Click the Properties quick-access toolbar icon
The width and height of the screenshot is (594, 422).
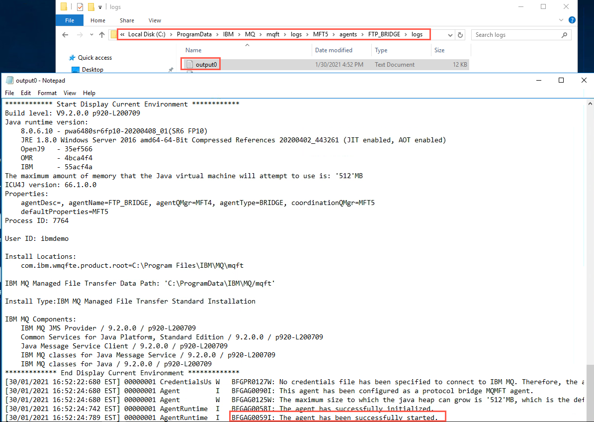point(80,7)
